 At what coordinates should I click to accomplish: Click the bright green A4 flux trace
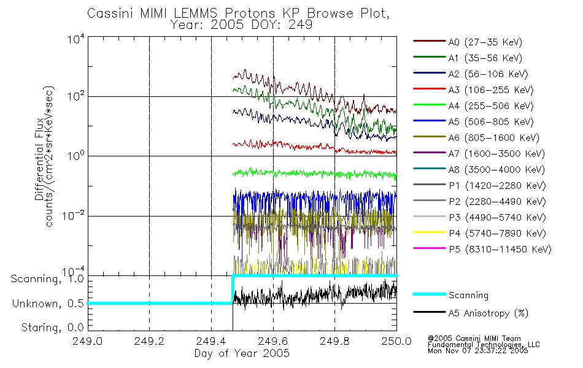[314, 174]
